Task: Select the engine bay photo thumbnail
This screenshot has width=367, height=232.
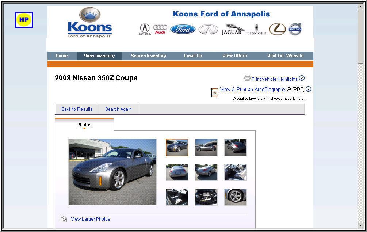Action: [206, 197]
